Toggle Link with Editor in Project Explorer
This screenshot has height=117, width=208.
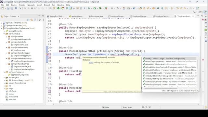(x=32, y=20)
